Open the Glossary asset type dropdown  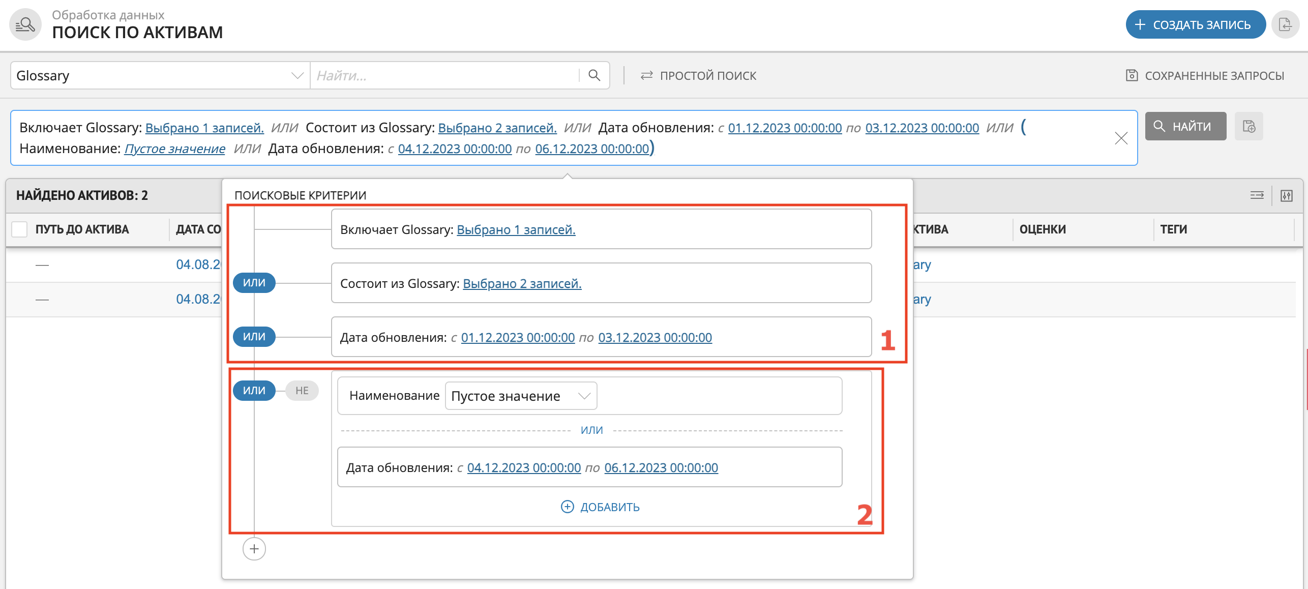pyautogui.click(x=160, y=75)
